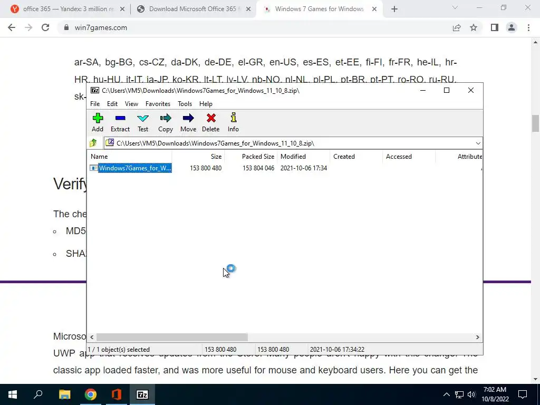Click the taskbar clock 7:02 AM
The width and height of the screenshot is (540, 405).
click(x=495, y=394)
